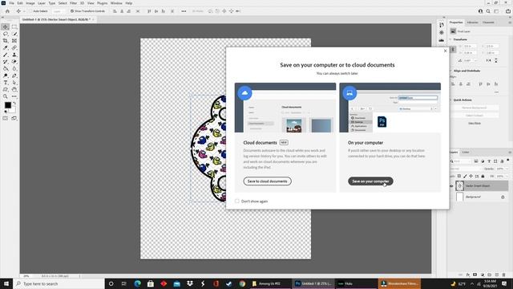Click the foreground color swatch
The image size is (513, 289).
click(7, 105)
